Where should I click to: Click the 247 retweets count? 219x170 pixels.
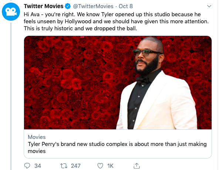(76, 166)
